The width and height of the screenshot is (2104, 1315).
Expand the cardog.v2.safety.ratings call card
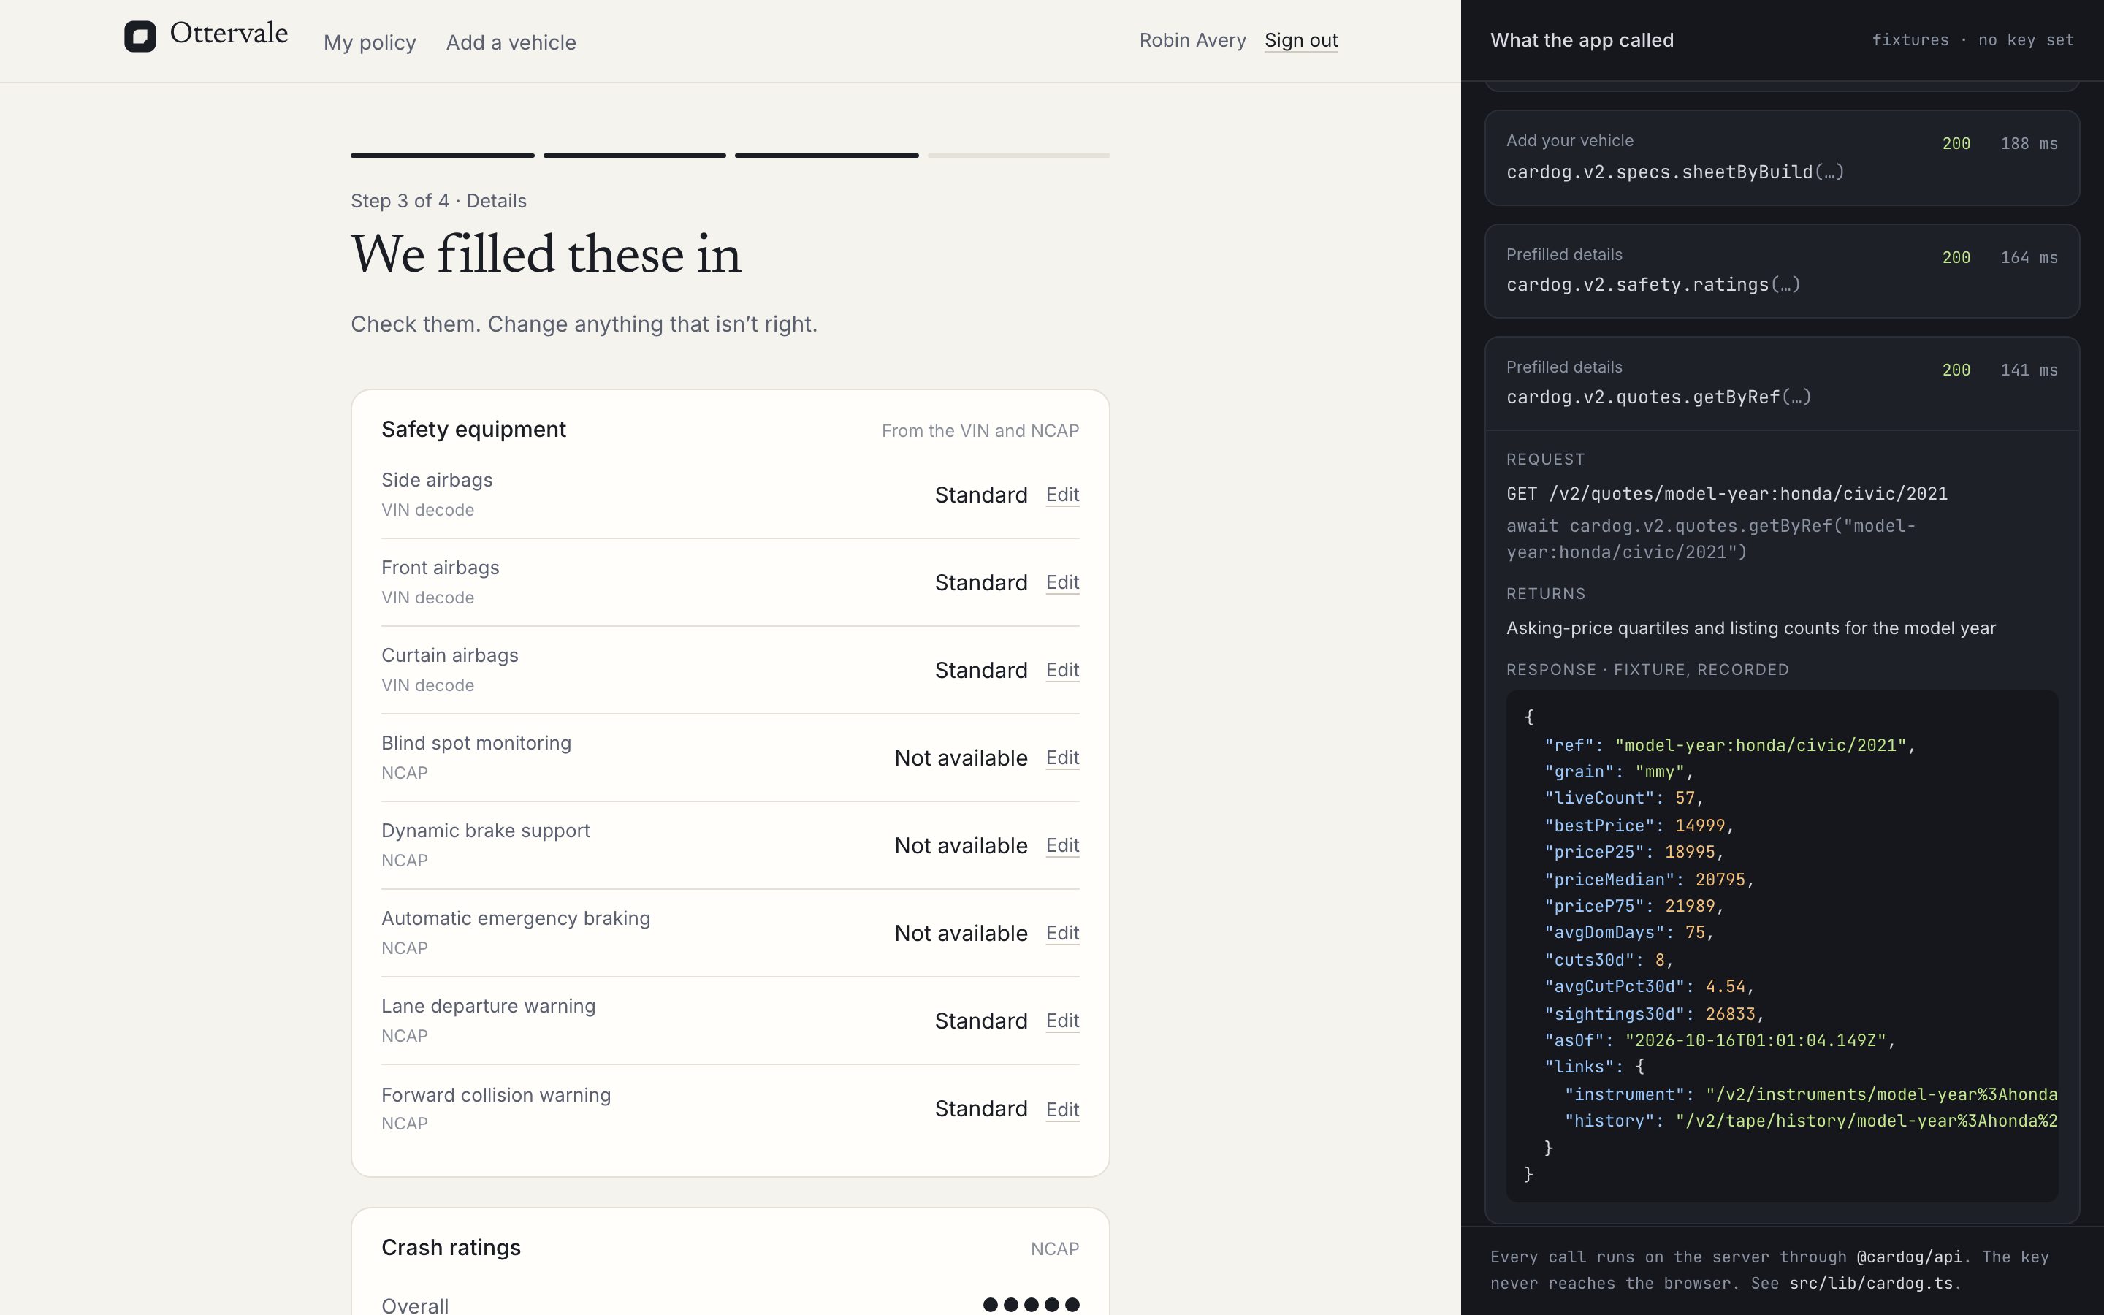(x=1781, y=270)
